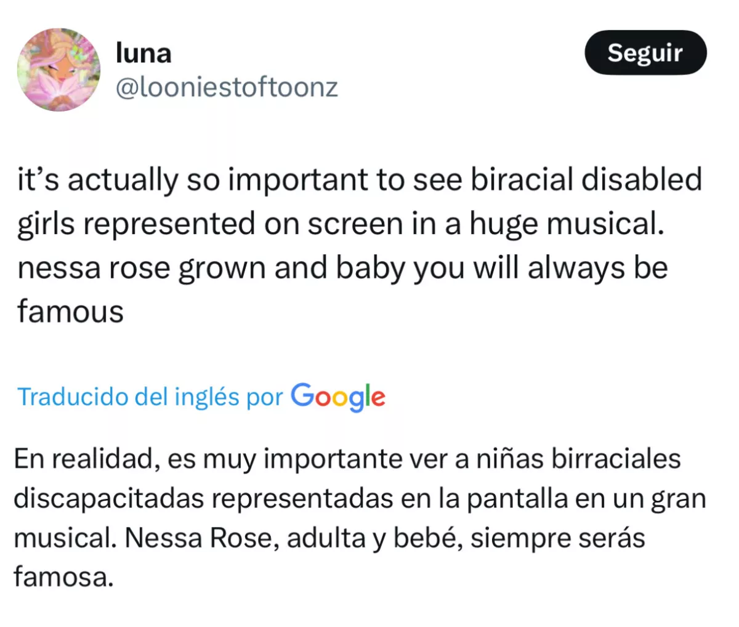Click the Traducido del inglés por label
This screenshot has height=627, width=739.
(x=150, y=397)
